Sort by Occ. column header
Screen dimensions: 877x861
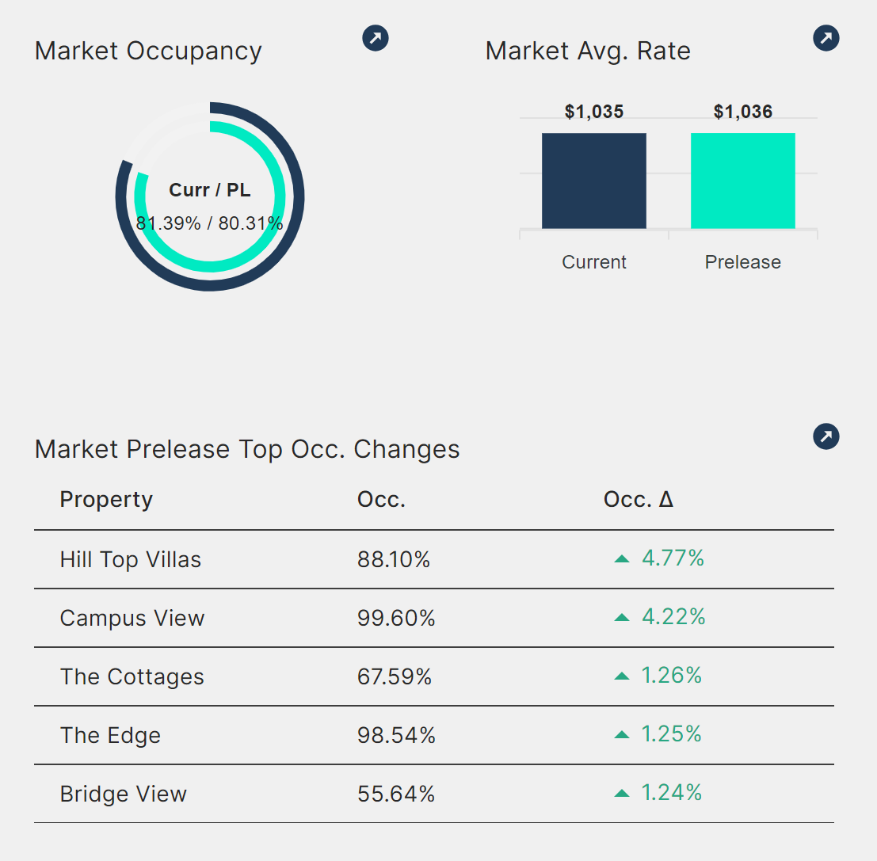click(x=381, y=500)
